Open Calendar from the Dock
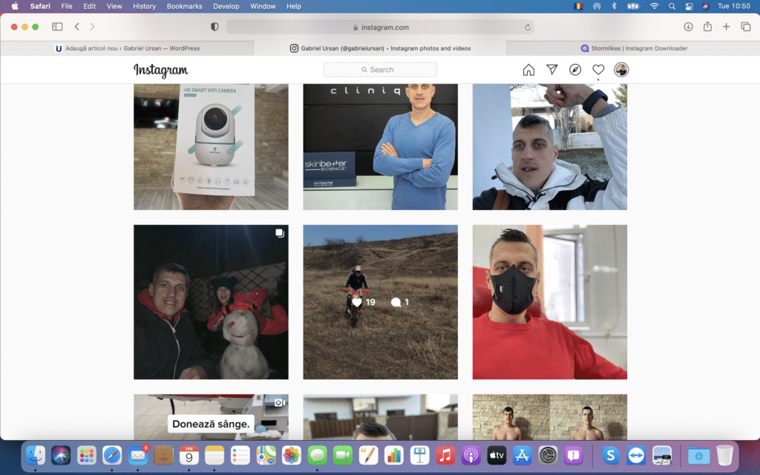The width and height of the screenshot is (760, 475). click(189, 456)
